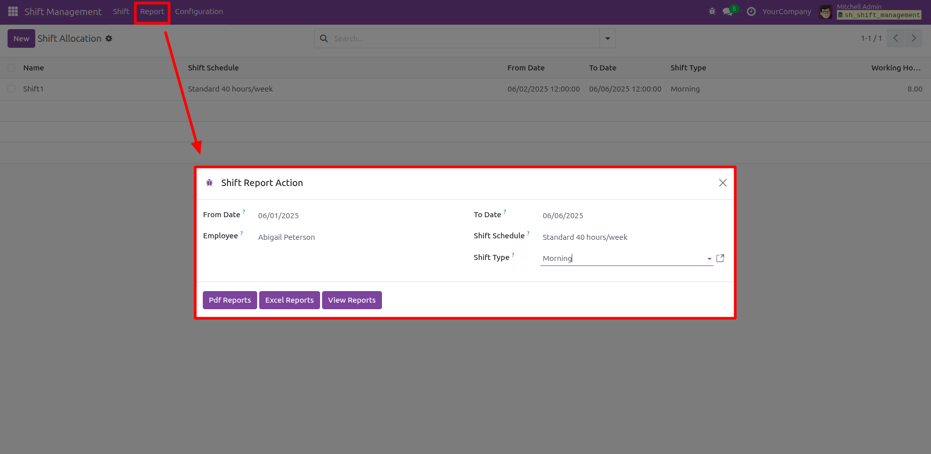
Task: Click the Shift Allocation gear settings icon
Action: click(109, 39)
